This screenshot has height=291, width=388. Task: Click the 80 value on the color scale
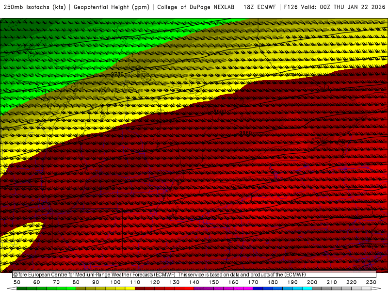76,282
